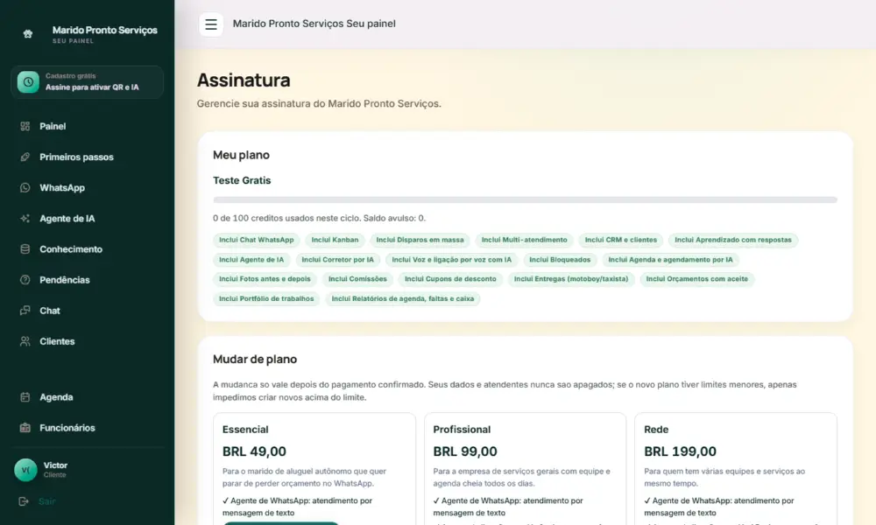The height and width of the screenshot is (525, 876).
Task: Toggle the hamburger sidebar menu button
Action: coord(210,24)
